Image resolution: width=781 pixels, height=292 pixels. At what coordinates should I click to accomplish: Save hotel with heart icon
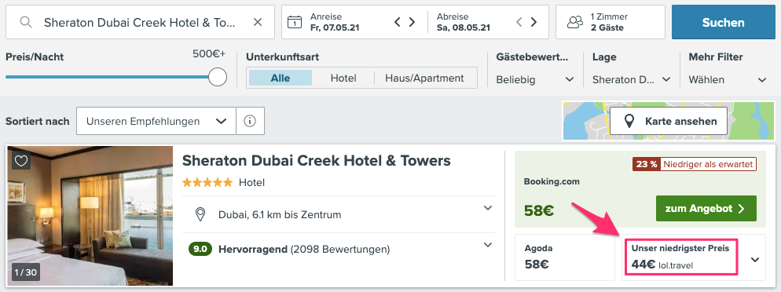[x=20, y=161]
